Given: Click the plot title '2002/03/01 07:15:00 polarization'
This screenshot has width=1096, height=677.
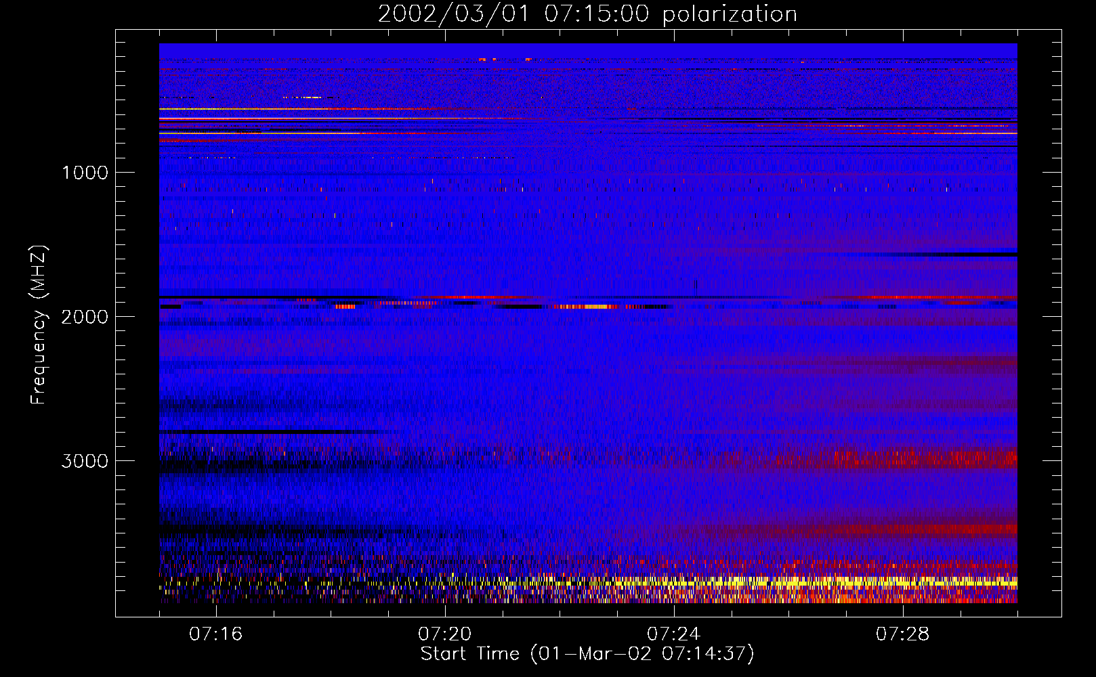Looking at the screenshot, I should 587,14.
